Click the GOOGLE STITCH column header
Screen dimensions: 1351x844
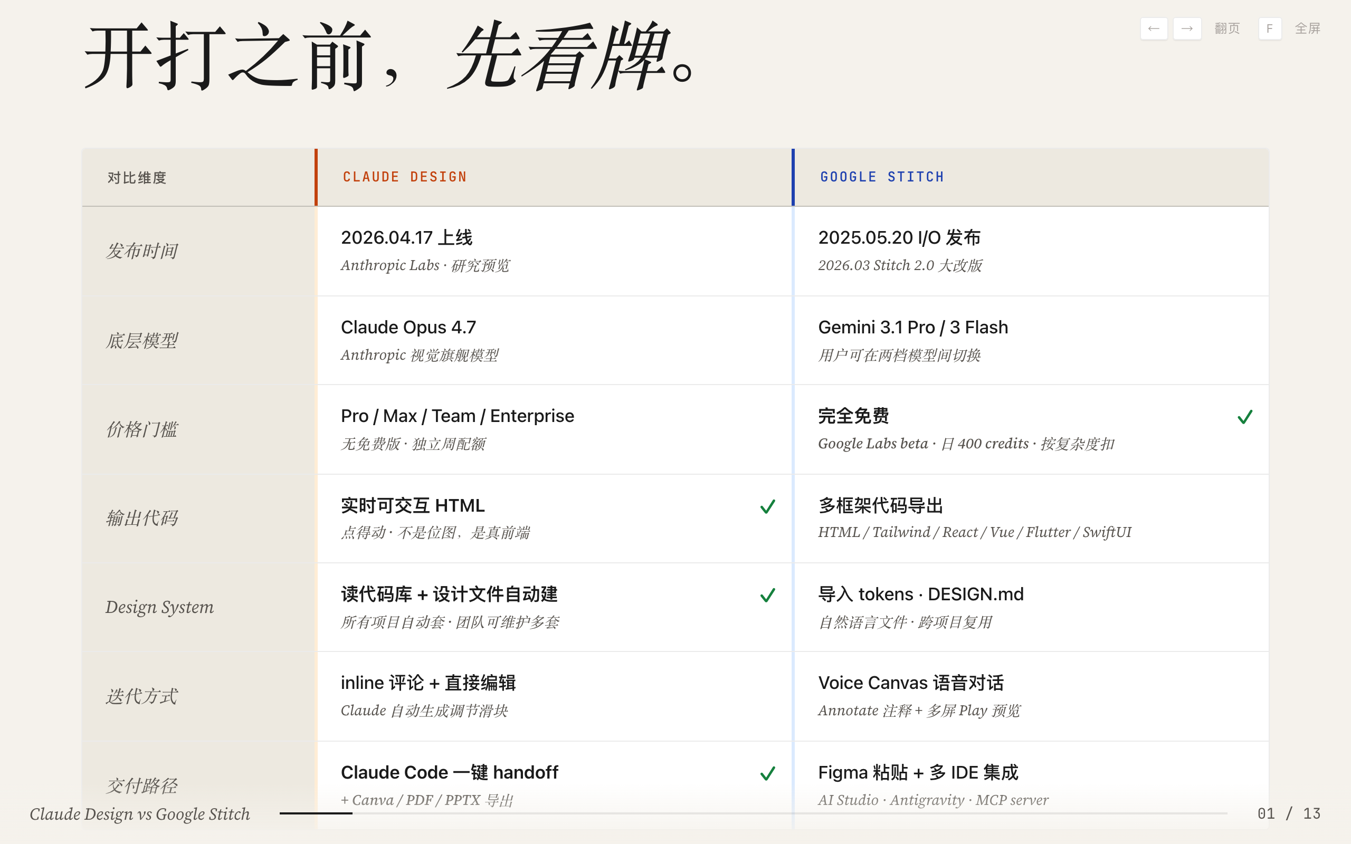(882, 177)
